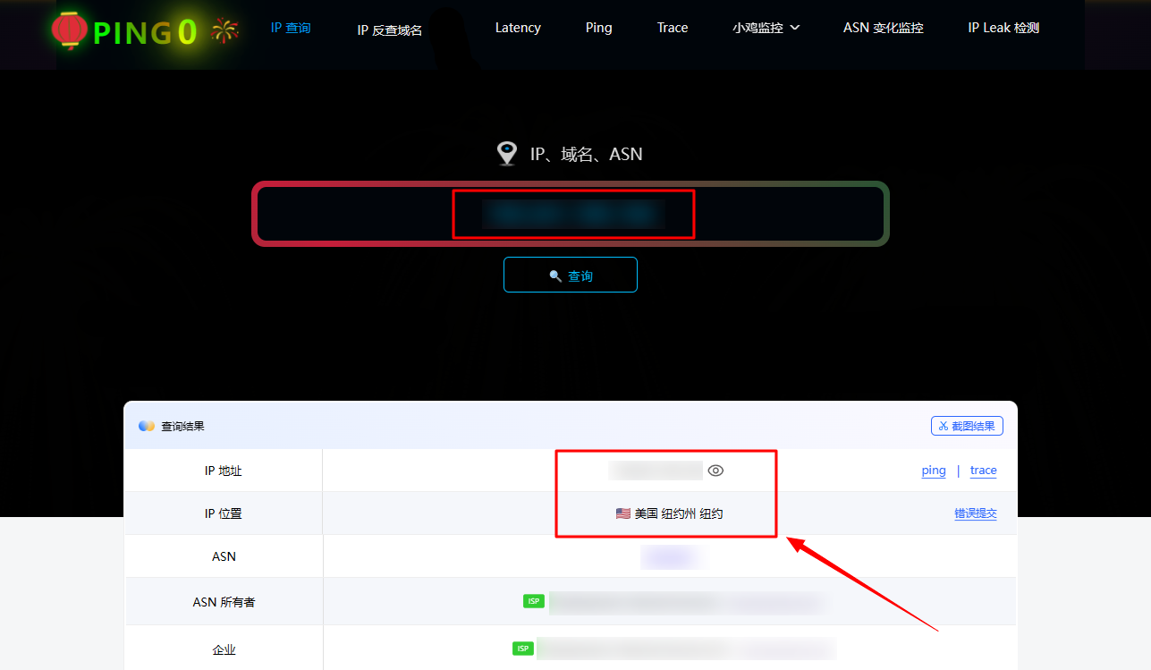
Task: Toggle the IP address visibility eye icon
Action: pyautogui.click(x=715, y=470)
